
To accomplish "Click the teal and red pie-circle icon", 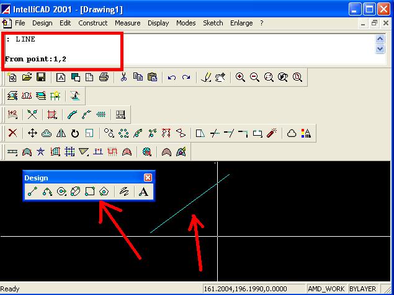I will coord(147,152).
